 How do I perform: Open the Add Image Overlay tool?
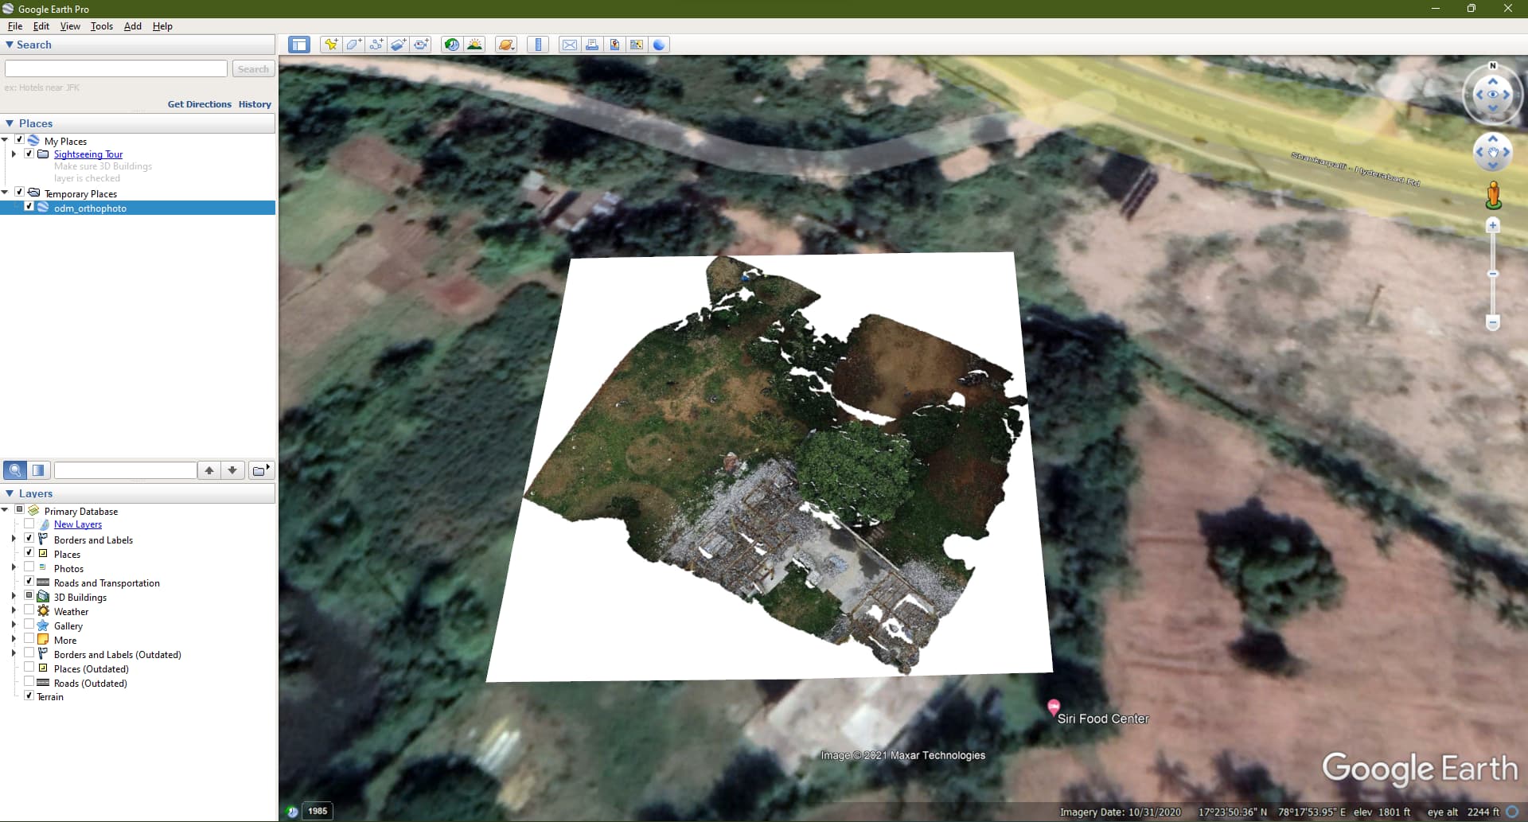click(x=399, y=45)
